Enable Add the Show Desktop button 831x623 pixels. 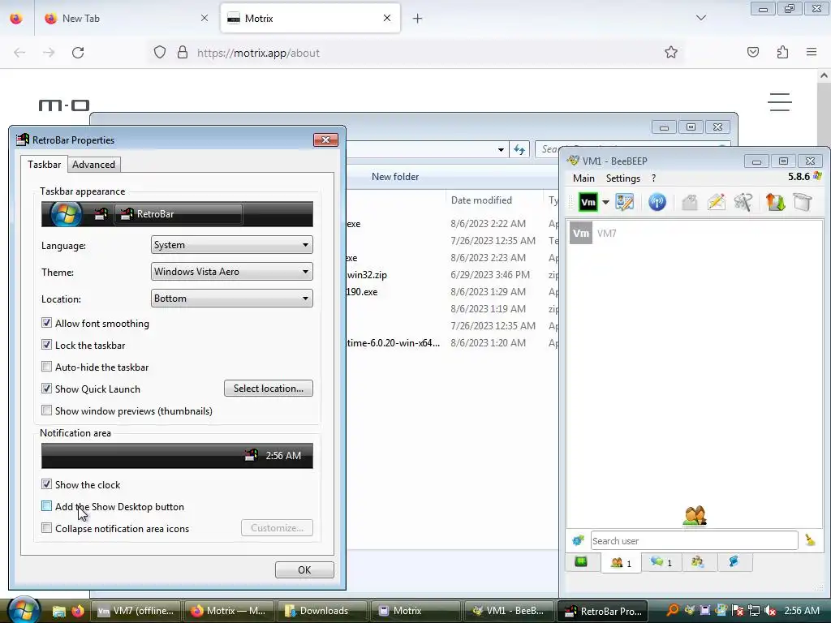pyautogui.click(x=46, y=506)
